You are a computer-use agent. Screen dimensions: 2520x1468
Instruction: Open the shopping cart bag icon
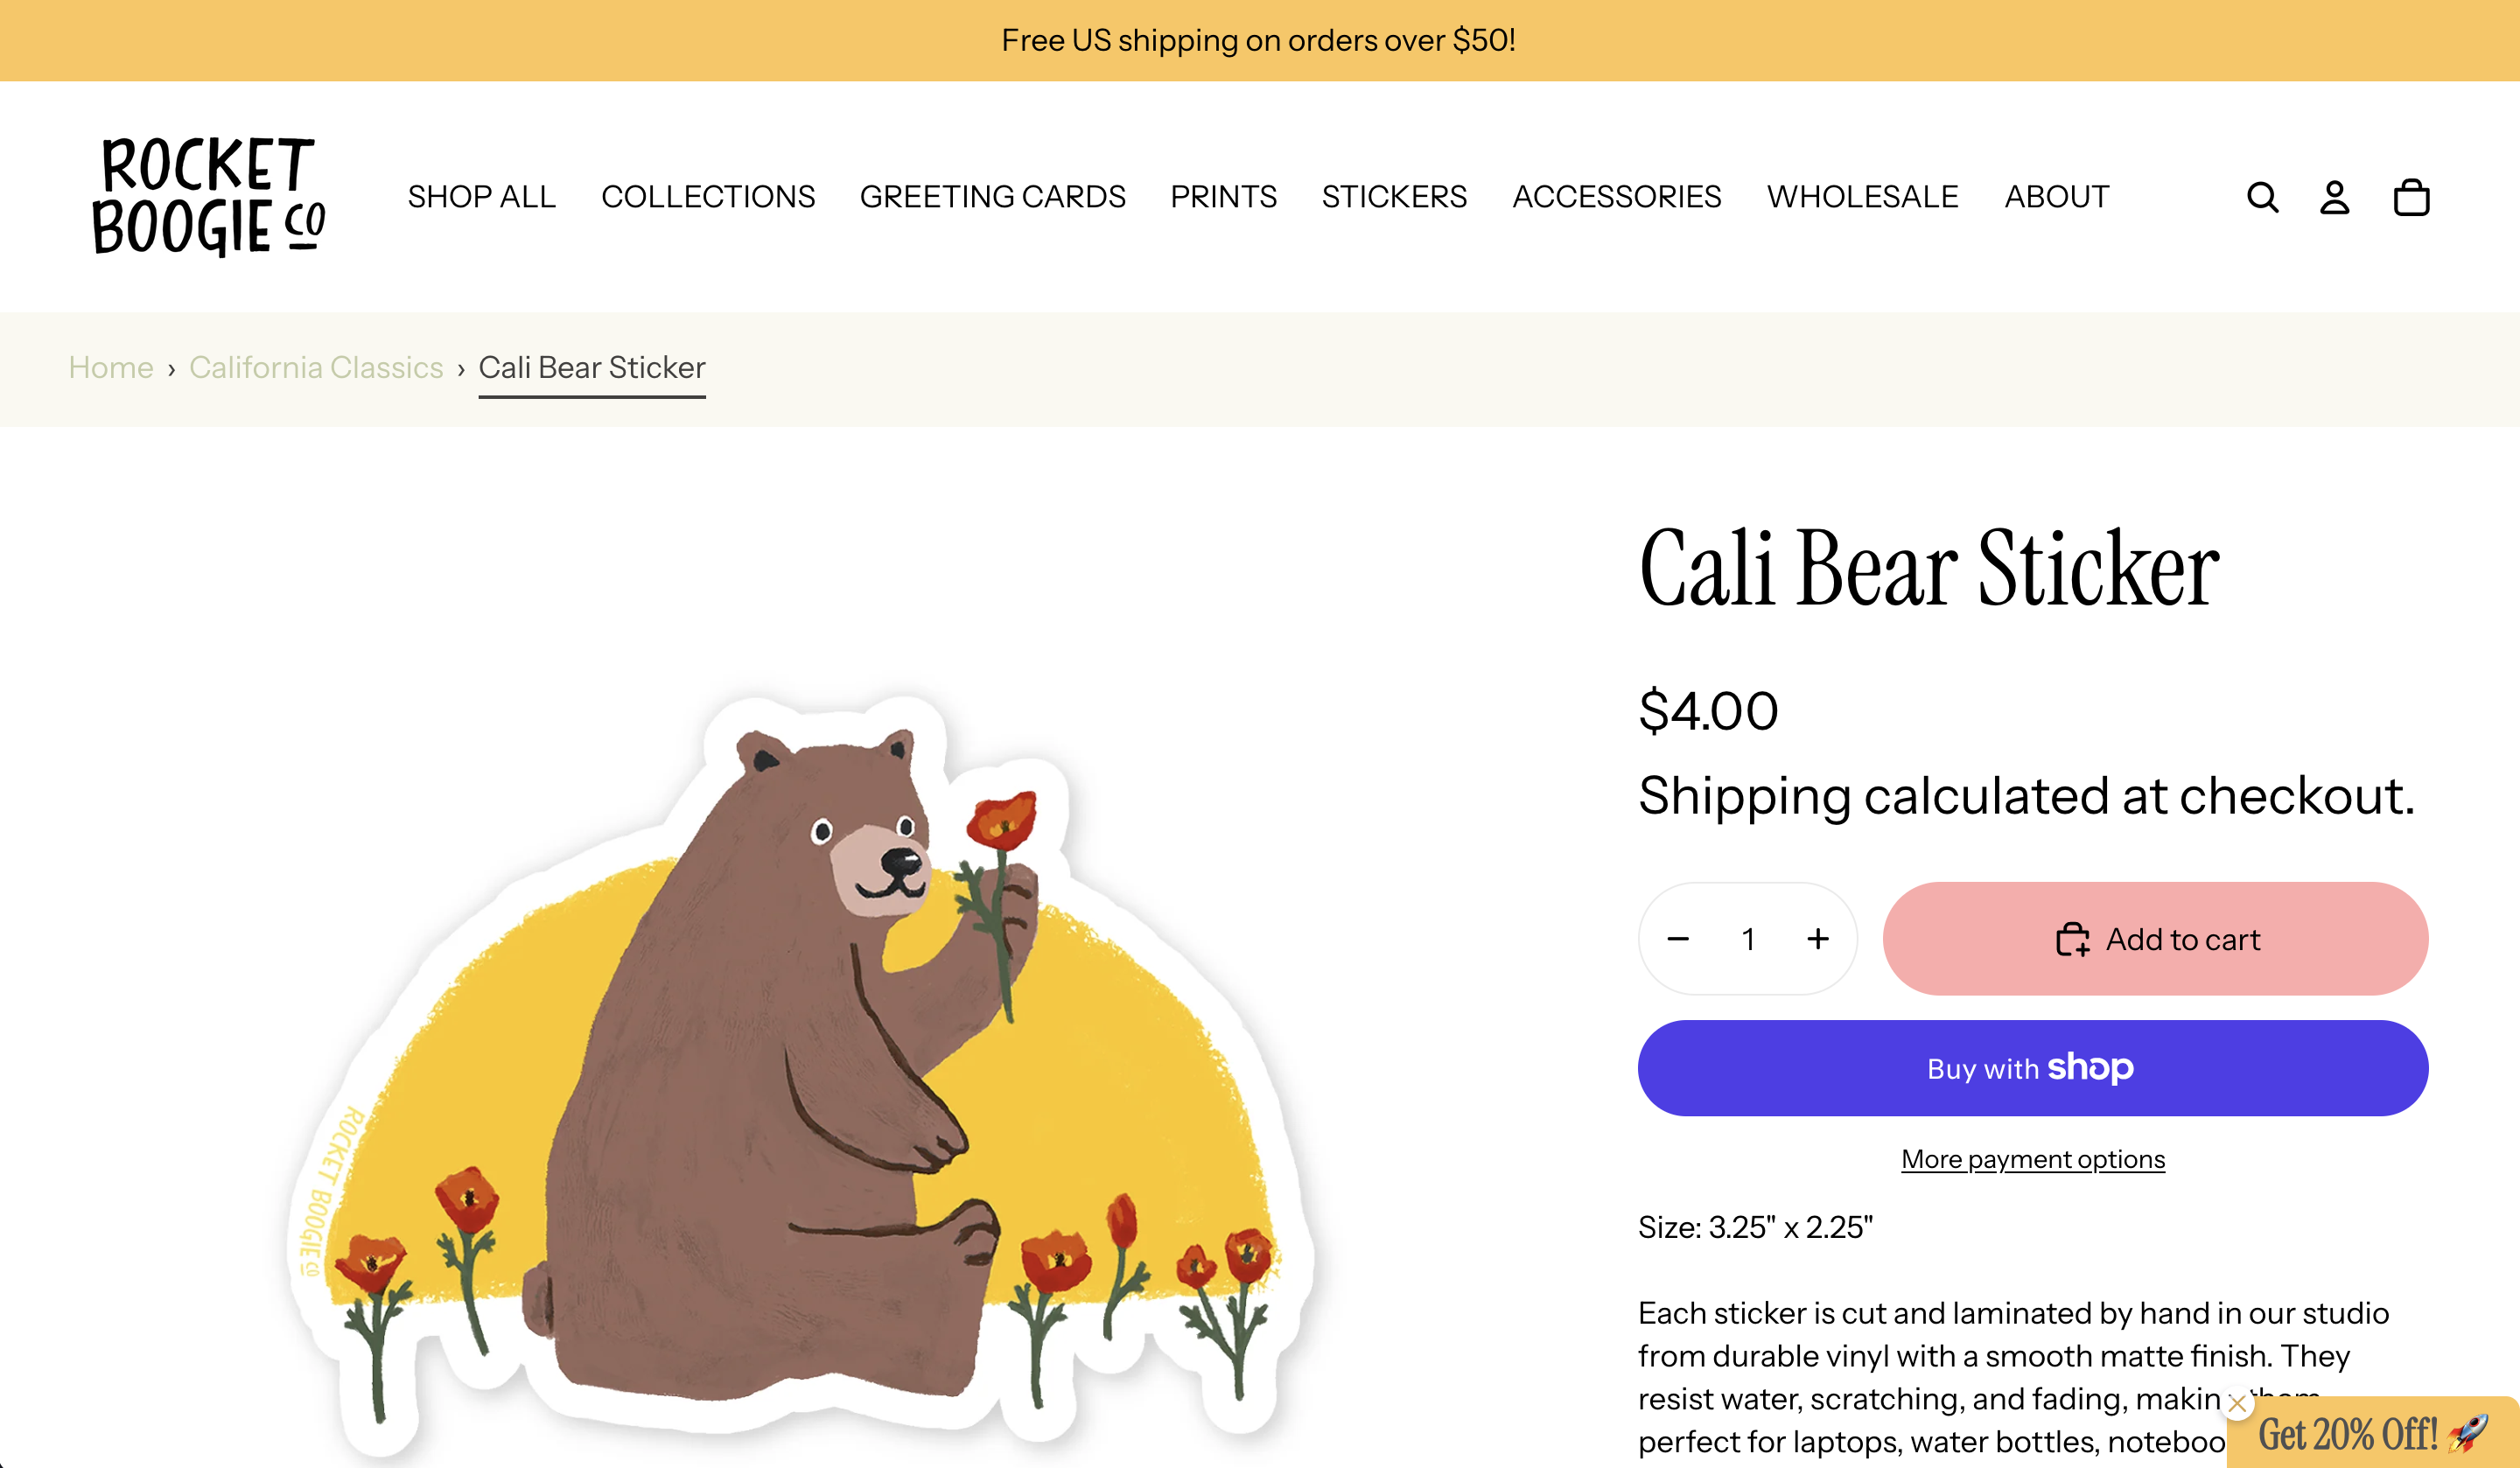[x=2411, y=197]
